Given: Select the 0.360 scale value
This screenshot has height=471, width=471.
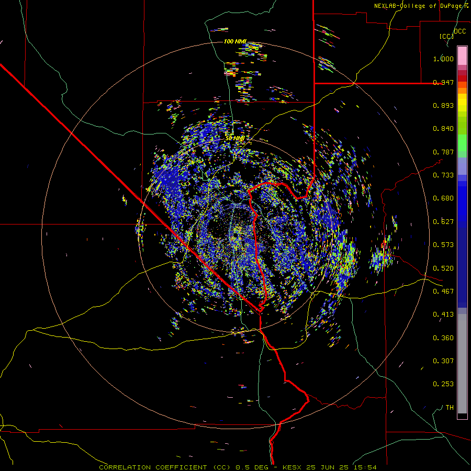Looking at the screenshot, I should [443, 338].
